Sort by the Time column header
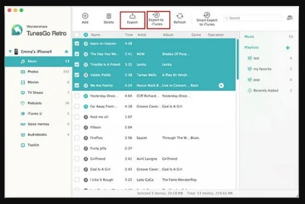The height and width of the screenshot is (204, 305). (x=129, y=35)
